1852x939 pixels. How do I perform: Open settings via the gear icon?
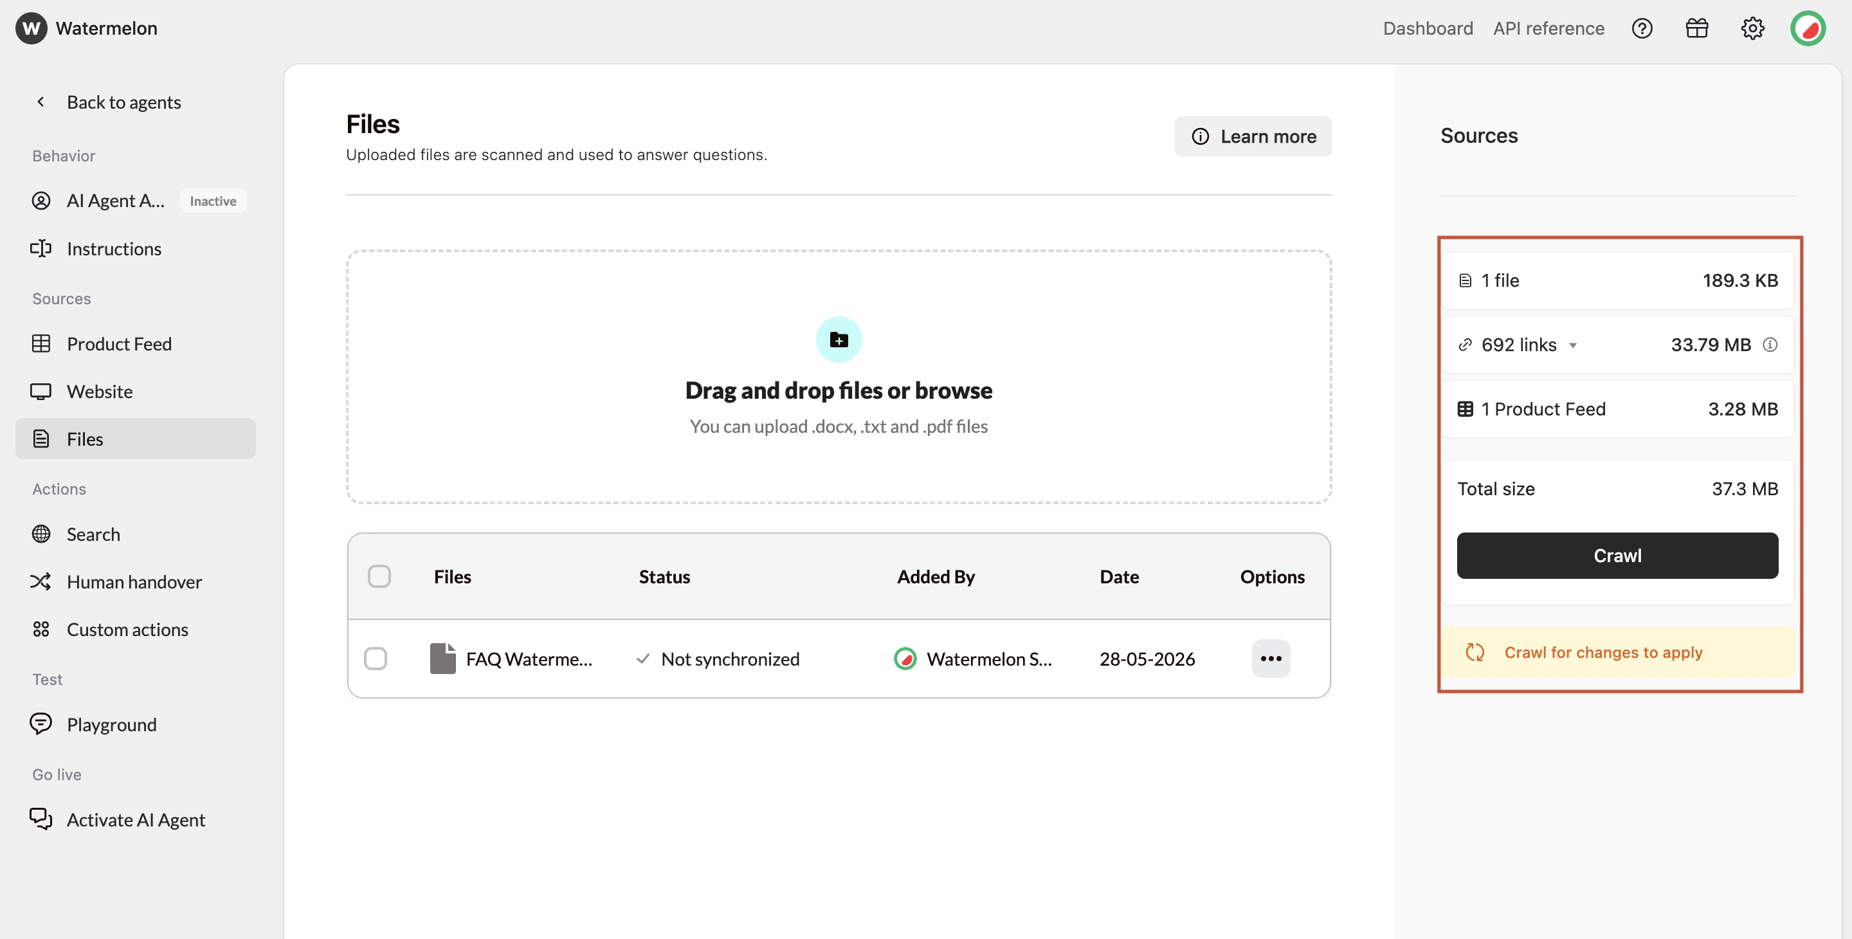1752,28
